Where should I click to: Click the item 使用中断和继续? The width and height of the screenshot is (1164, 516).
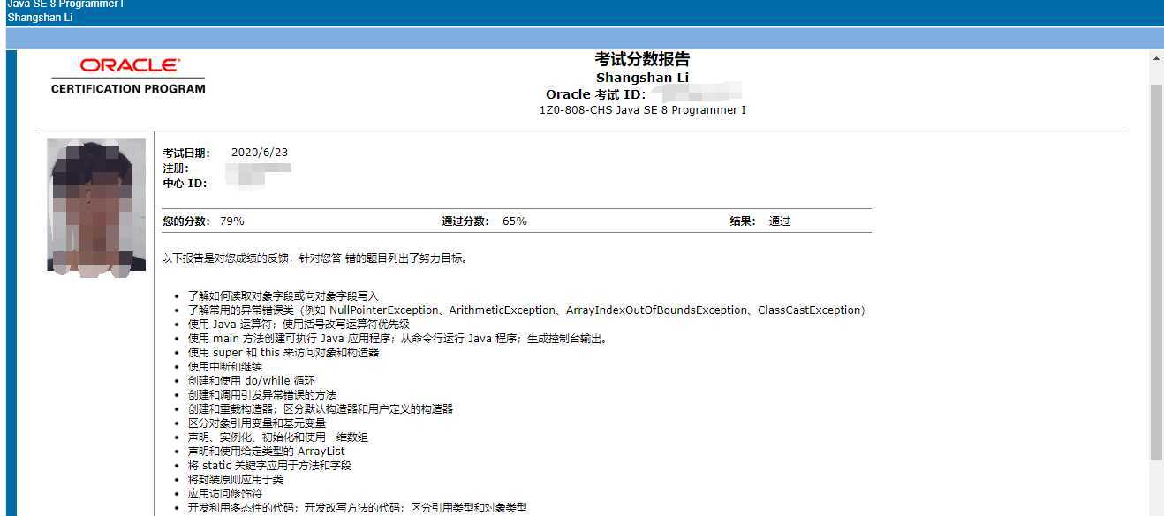pyautogui.click(x=224, y=367)
